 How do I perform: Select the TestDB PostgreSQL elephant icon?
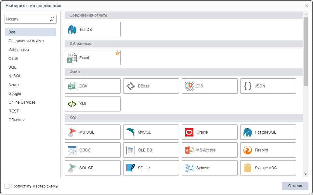72,30
